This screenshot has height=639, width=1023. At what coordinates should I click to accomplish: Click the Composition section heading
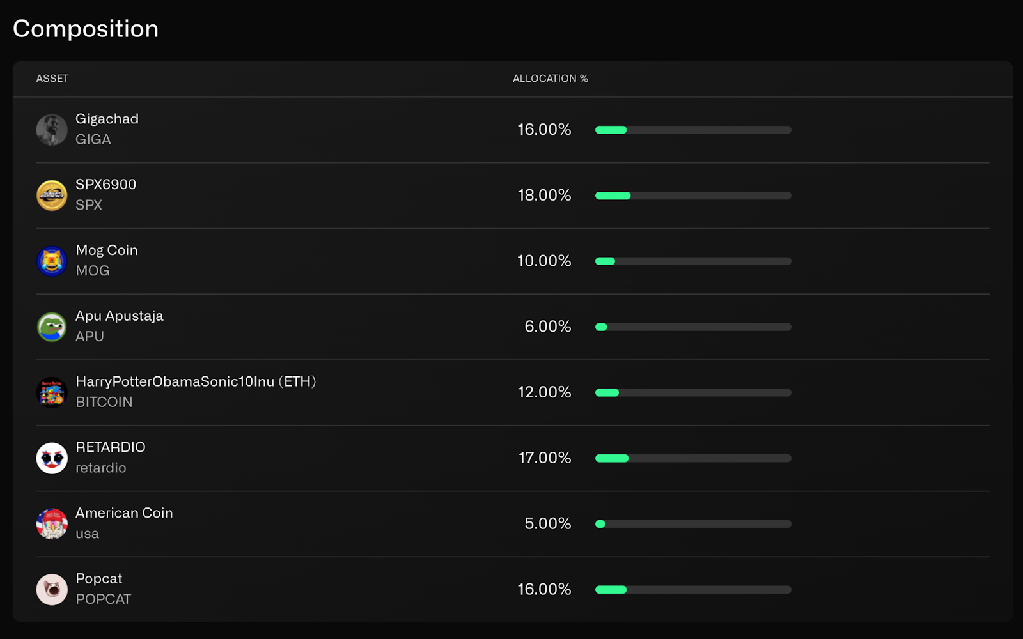pos(86,29)
